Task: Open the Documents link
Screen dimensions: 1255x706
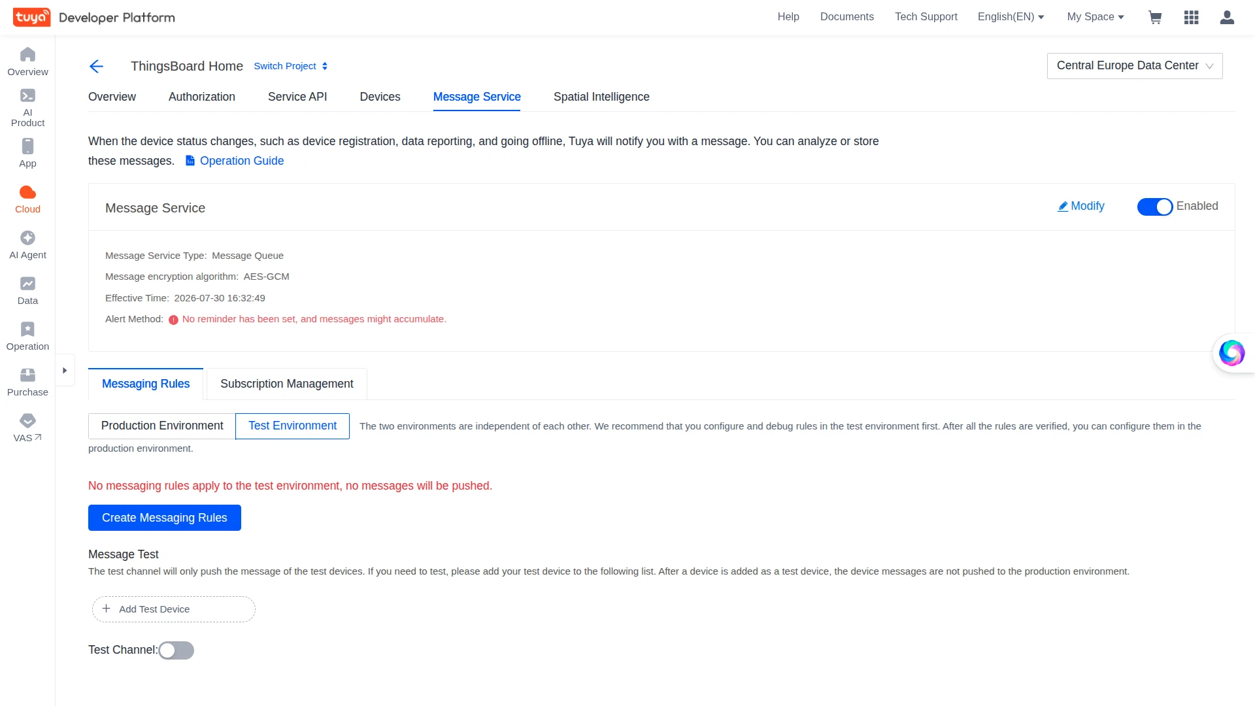Action: point(847,17)
